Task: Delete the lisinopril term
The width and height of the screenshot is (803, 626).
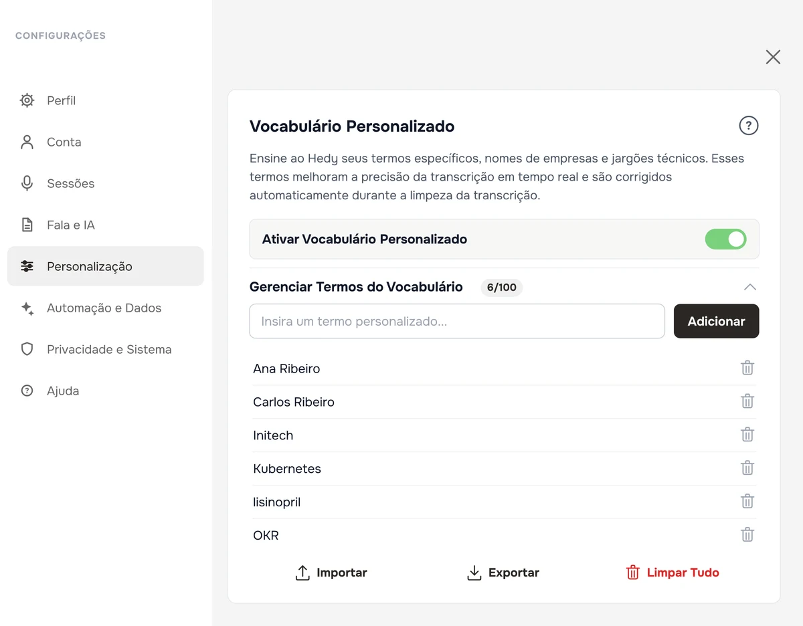Action: [747, 502]
